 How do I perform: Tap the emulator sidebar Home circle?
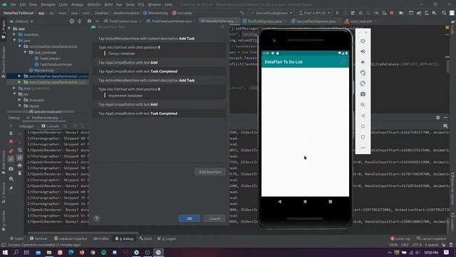tap(363, 126)
